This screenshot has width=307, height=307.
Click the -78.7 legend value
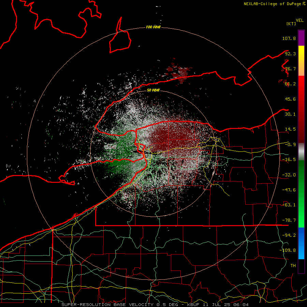click(289, 220)
